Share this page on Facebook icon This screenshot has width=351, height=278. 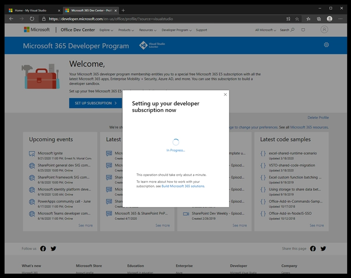click(313, 248)
